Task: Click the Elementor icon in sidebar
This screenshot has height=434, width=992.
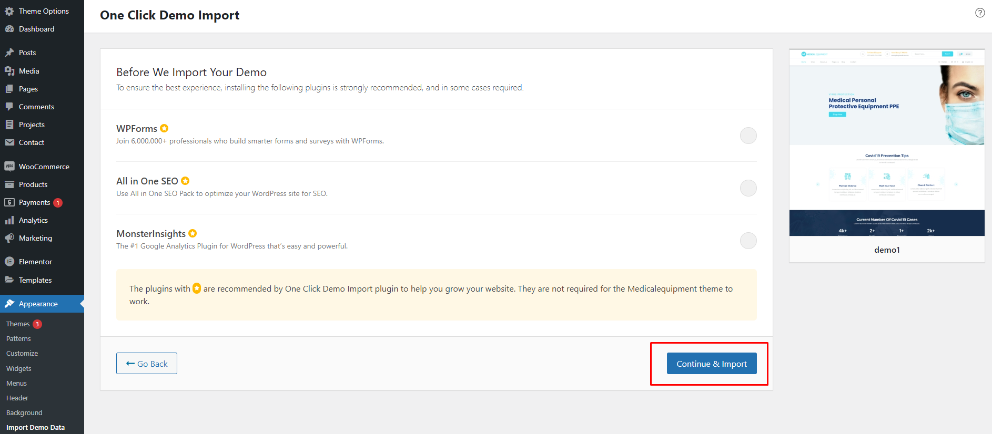Action: (x=9, y=262)
